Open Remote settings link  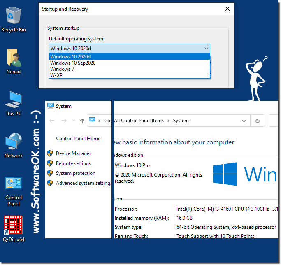(x=74, y=163)
